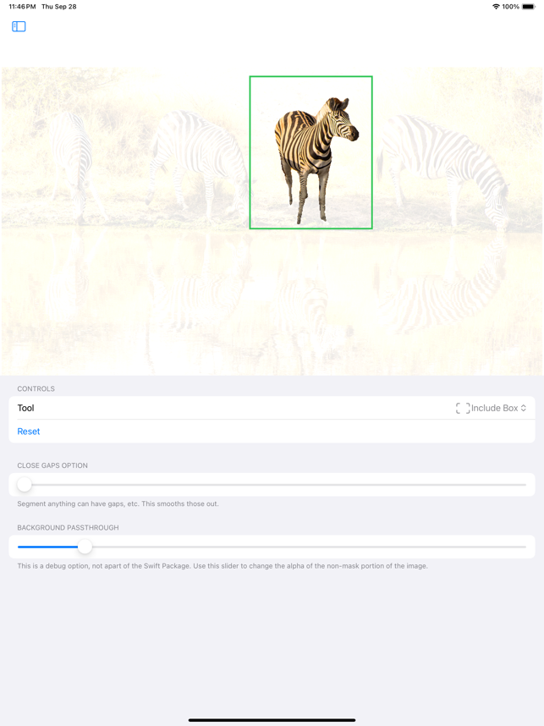Click the second faded zebra from left
This screenshot has width=544, height=726.
point(197,162)
